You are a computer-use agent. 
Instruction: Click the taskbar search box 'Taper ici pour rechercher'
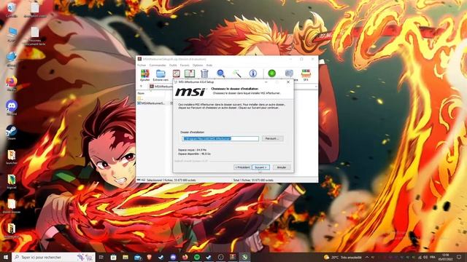pyautogui.click(x=53, y=257)
